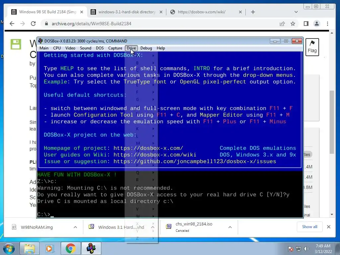The height and width of the screenshot is (255, 340).
Task: Expand tab search chevron in Chrome
Action: click(x=296, y=12)
